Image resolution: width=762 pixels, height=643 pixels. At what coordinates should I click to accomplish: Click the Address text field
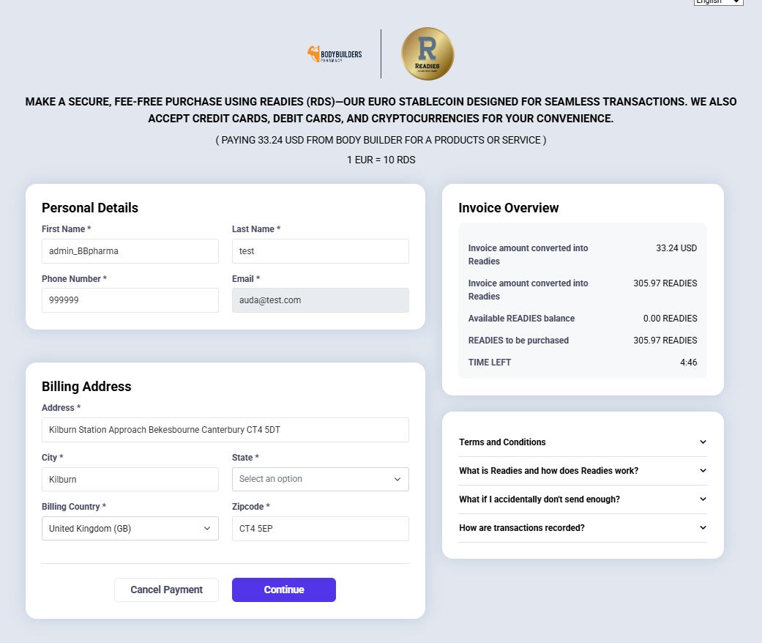tap(225, 430)
